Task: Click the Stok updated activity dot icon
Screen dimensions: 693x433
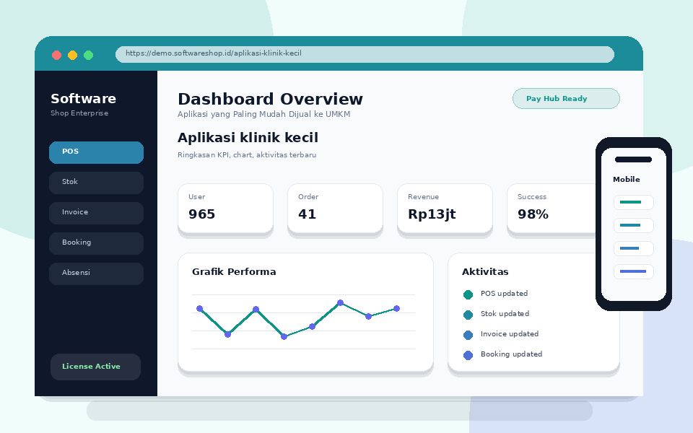Action: [468, 315]
